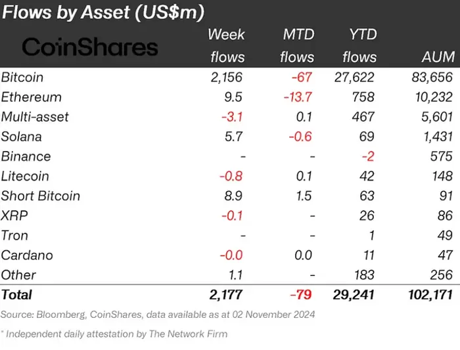Select Bitcoin's week flows value 2,156

(x=227, y=77)
